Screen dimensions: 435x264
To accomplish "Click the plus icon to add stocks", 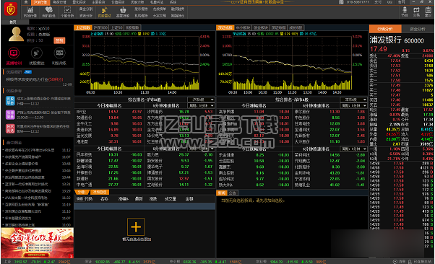I will (136, 227).
